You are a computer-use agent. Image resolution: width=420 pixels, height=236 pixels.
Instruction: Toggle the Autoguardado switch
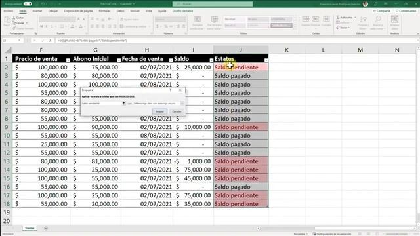click(x=28, y=4)
